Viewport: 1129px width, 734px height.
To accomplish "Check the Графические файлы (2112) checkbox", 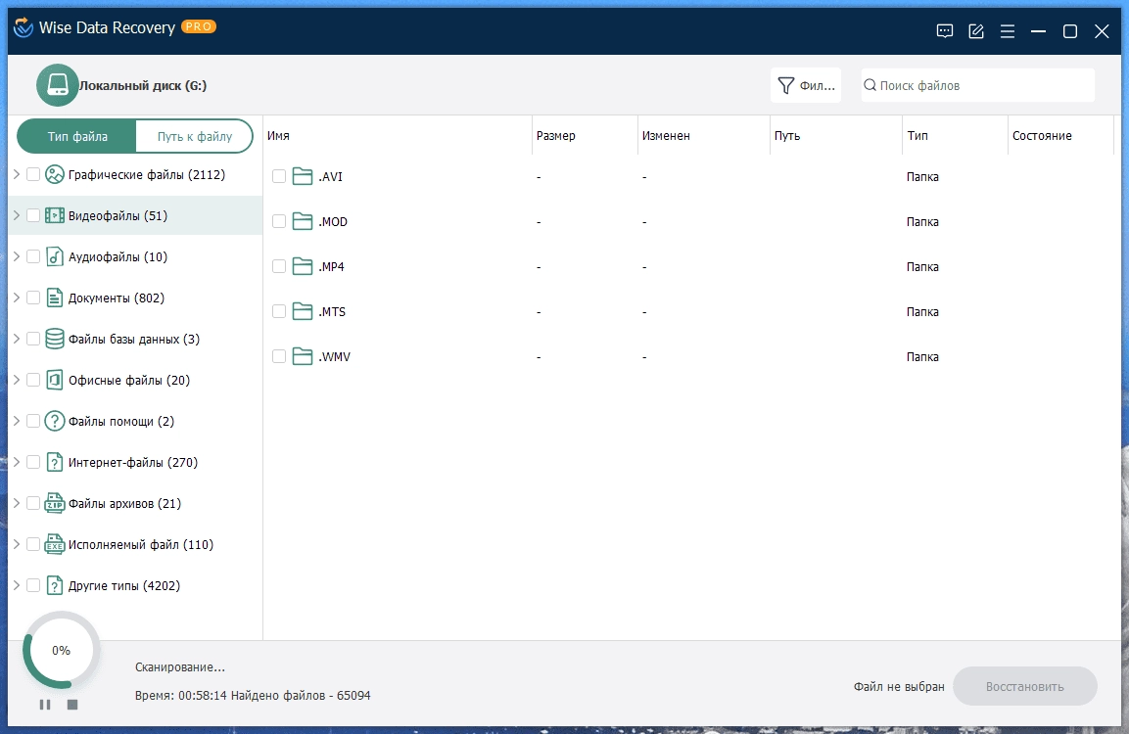I will coord(33,174).
